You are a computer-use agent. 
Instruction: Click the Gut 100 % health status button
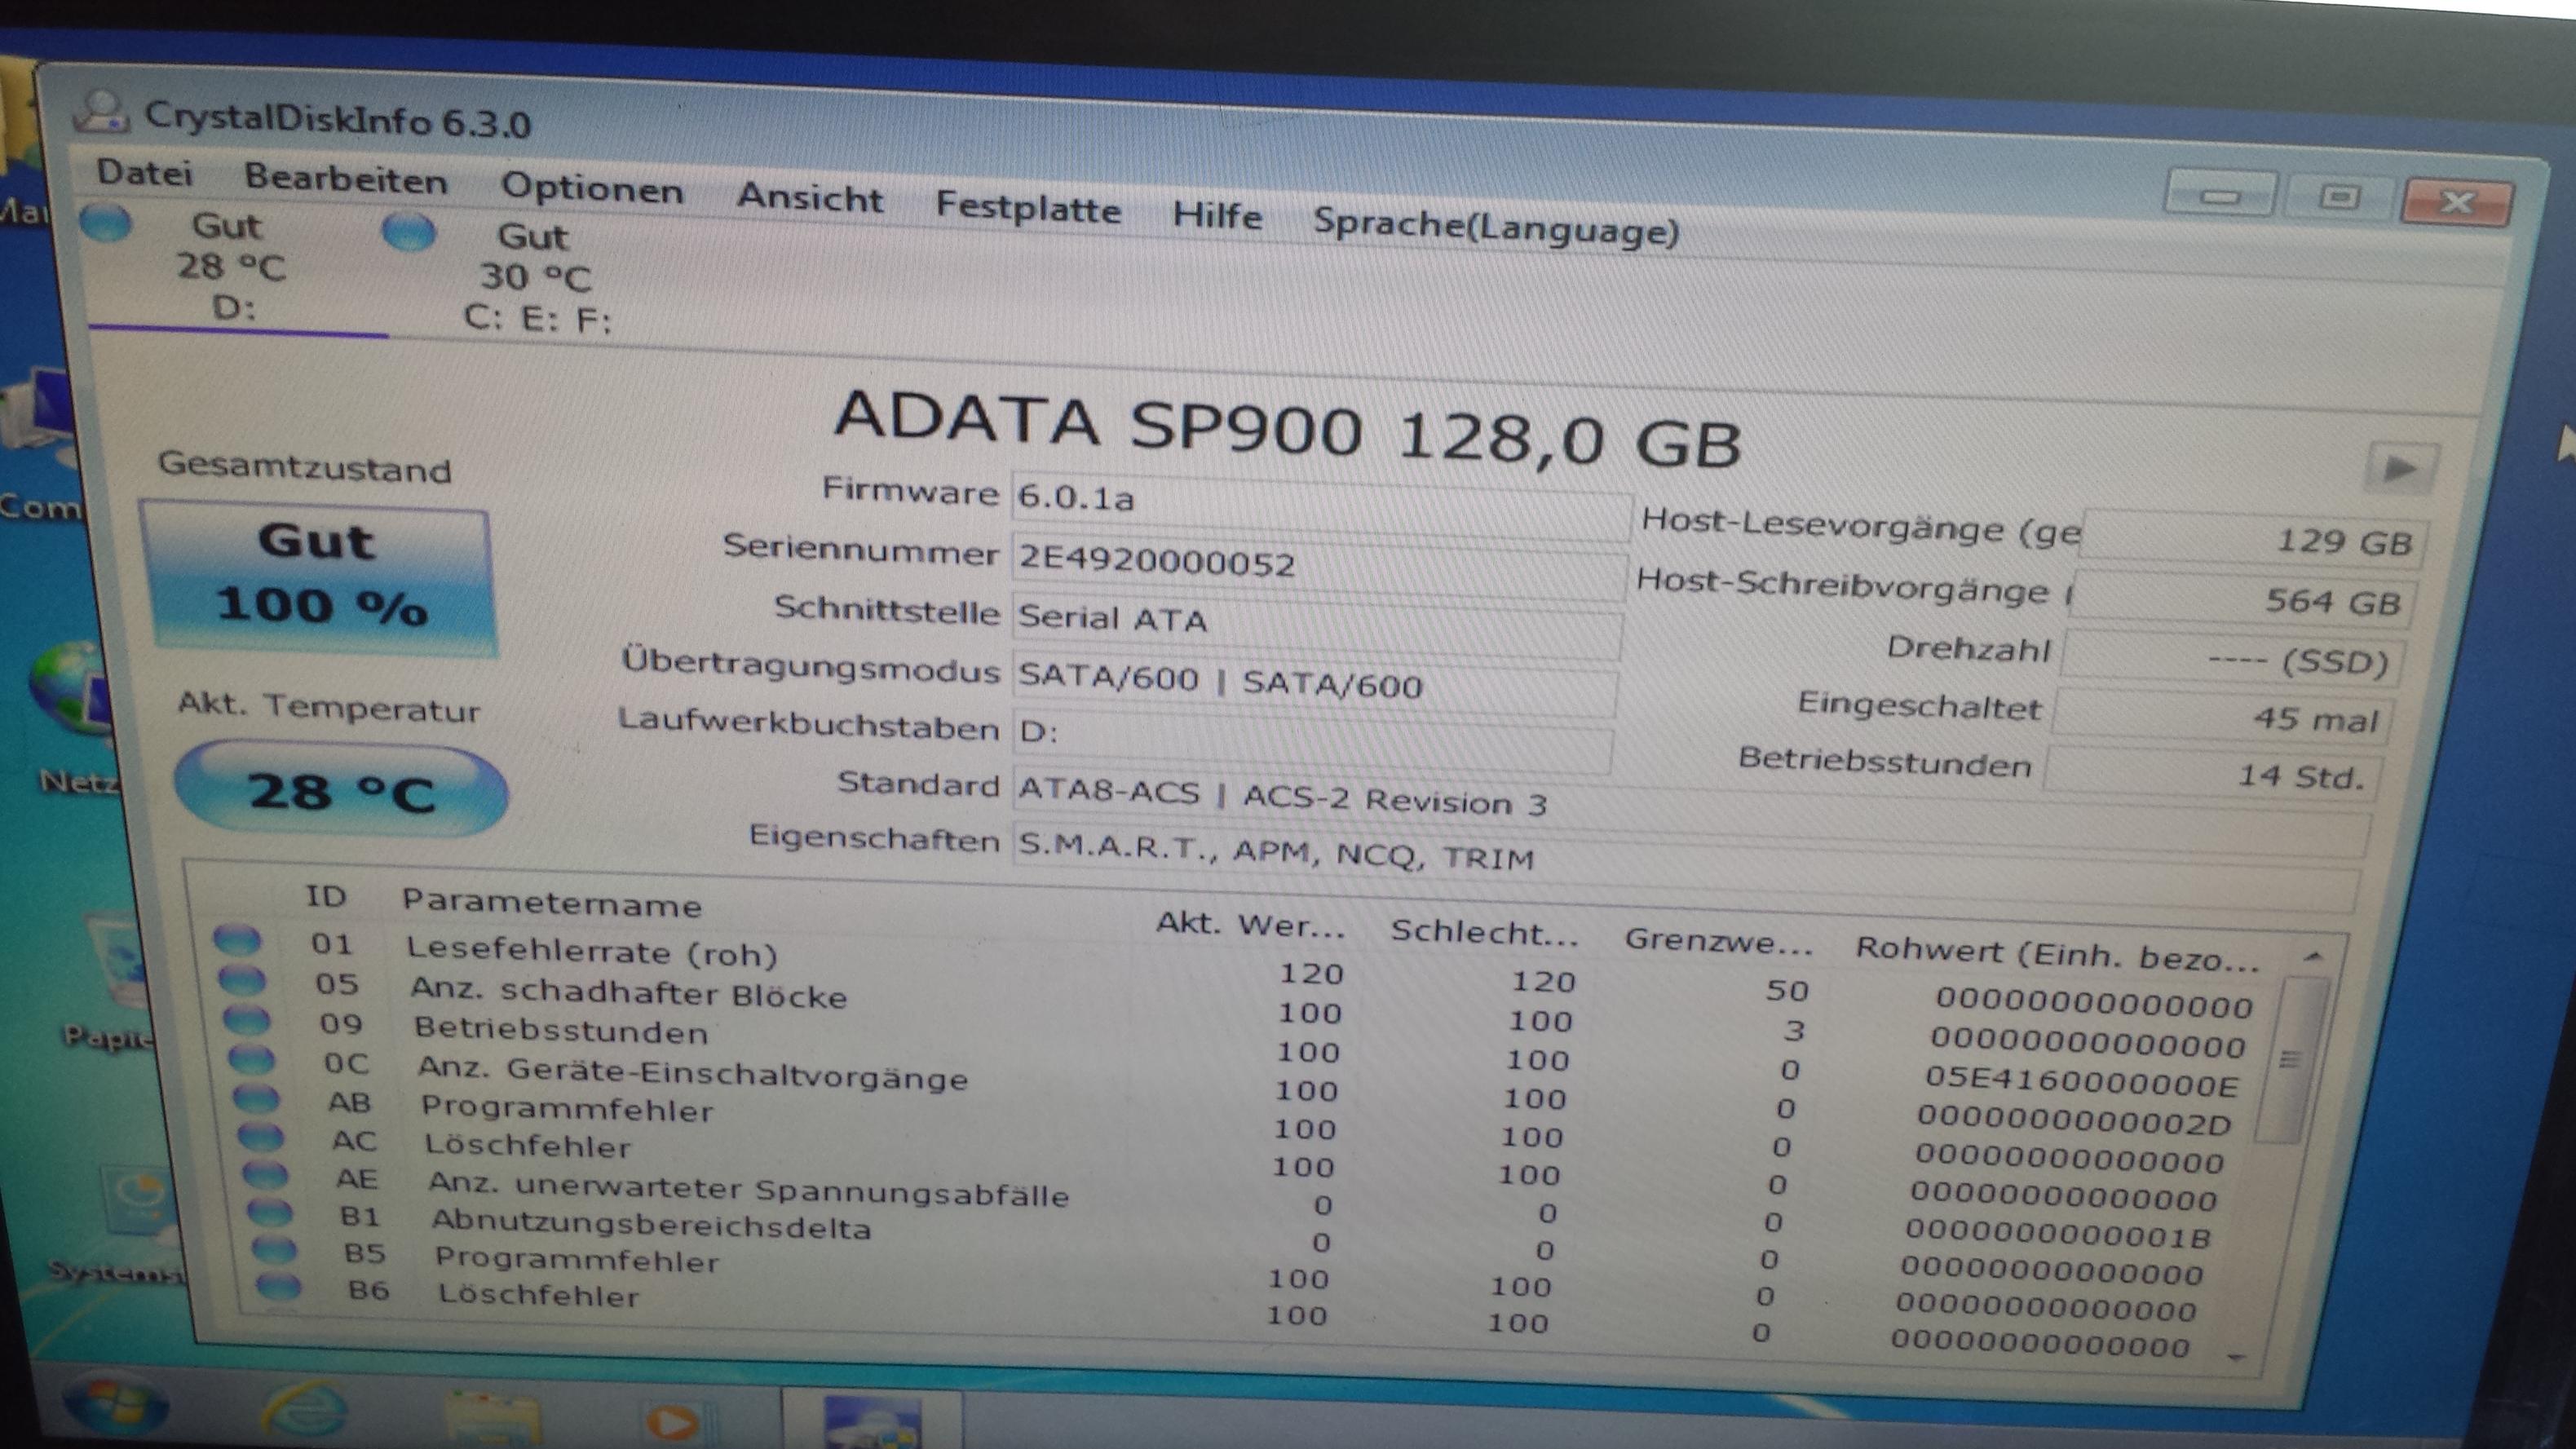(318, 577)
